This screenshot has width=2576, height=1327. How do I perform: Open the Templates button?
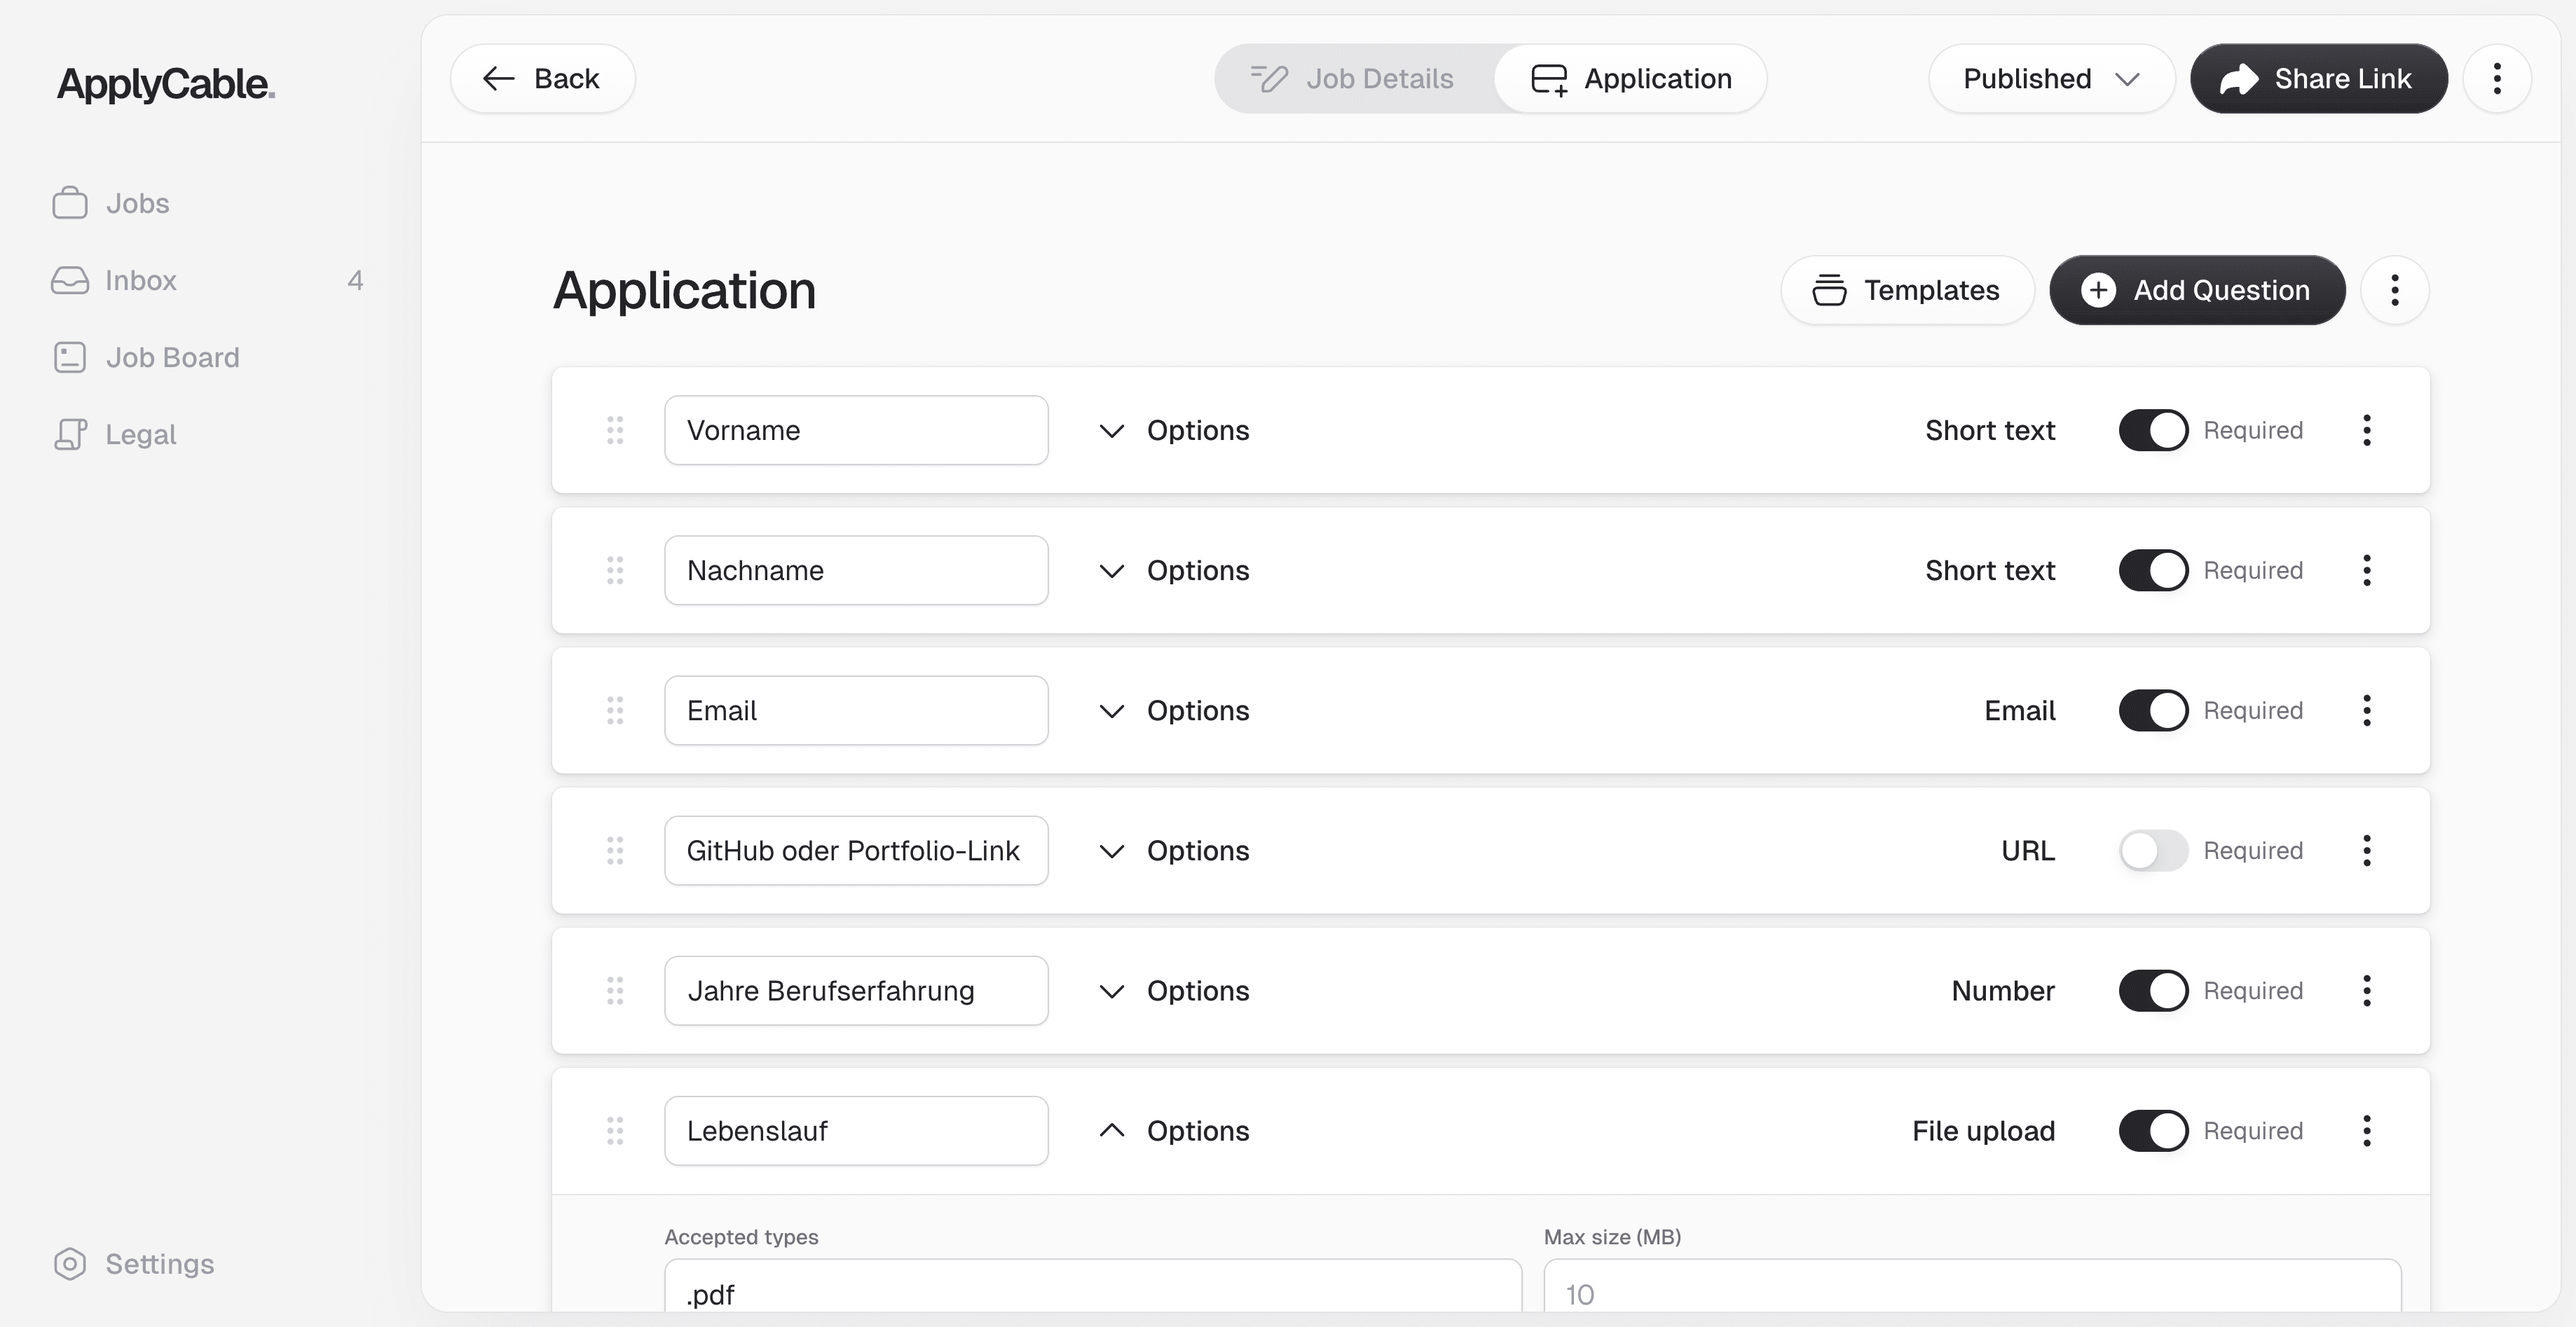point(1907,290)
